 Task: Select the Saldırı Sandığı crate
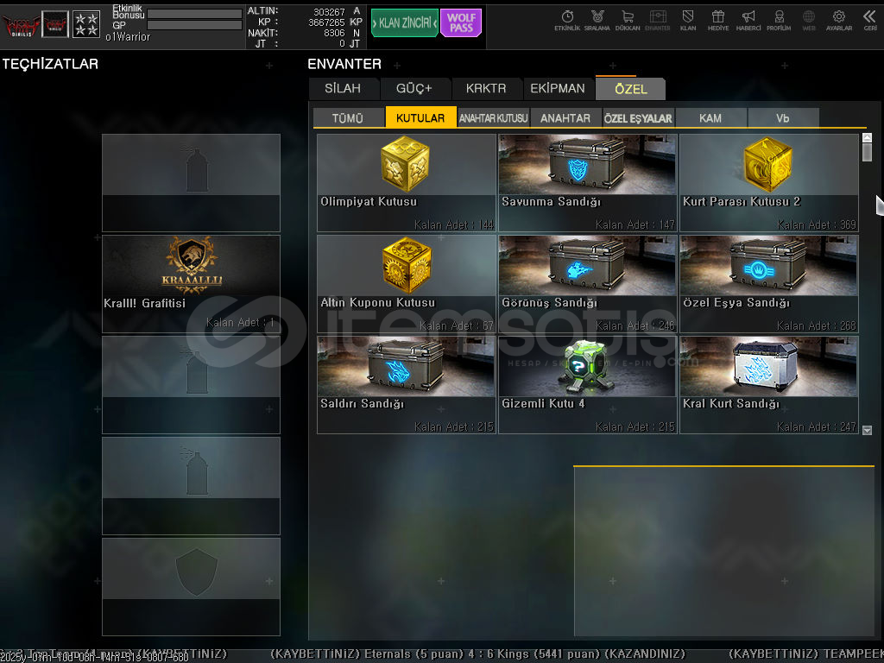coord(407,385)
